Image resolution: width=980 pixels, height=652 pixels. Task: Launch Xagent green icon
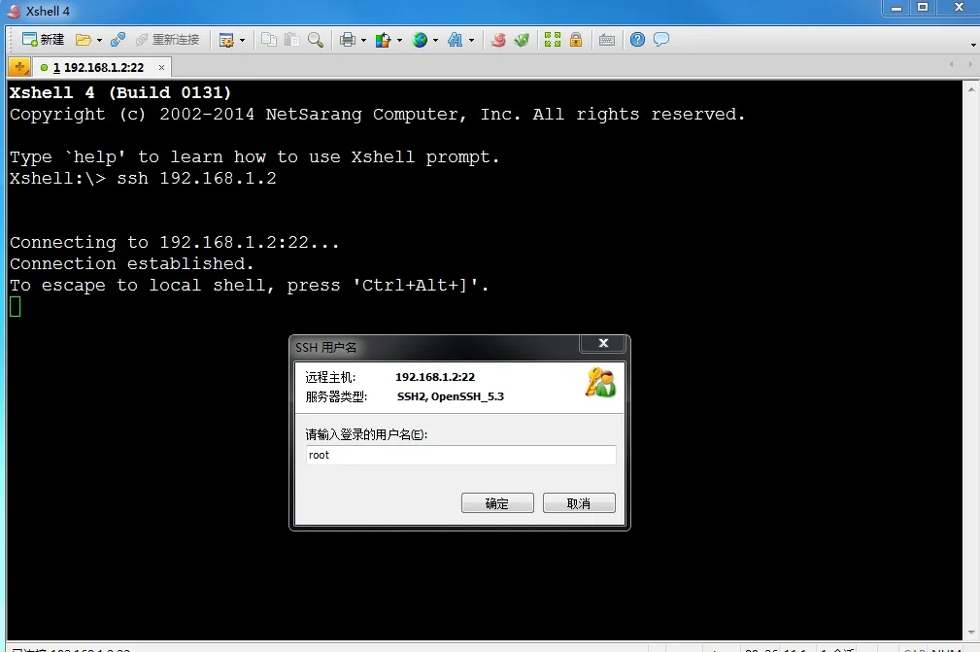coord(522,40)
